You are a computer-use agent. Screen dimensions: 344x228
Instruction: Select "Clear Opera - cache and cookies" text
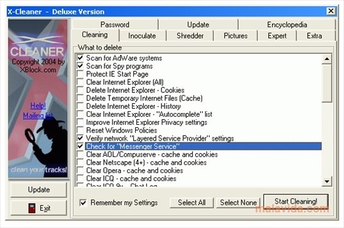pyautogui.click(x=134, y=171)
